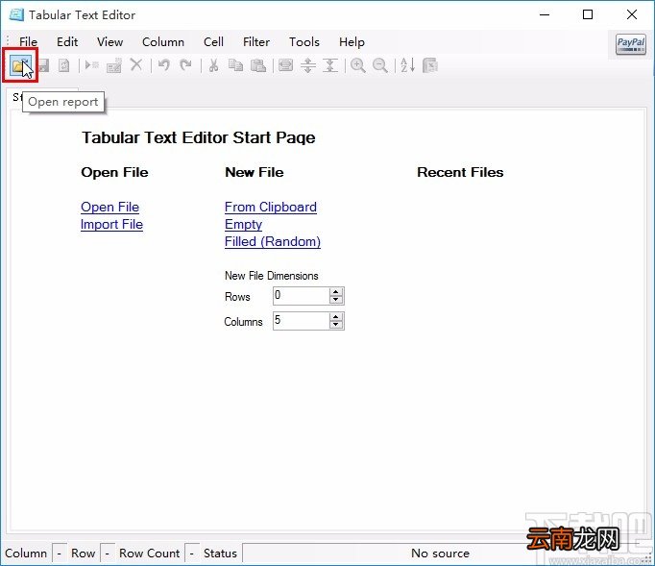
Task: Open the File menu
Action: [x=28, y=42]
